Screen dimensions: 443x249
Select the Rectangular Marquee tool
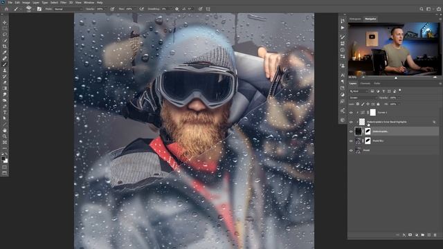[5, 28]
